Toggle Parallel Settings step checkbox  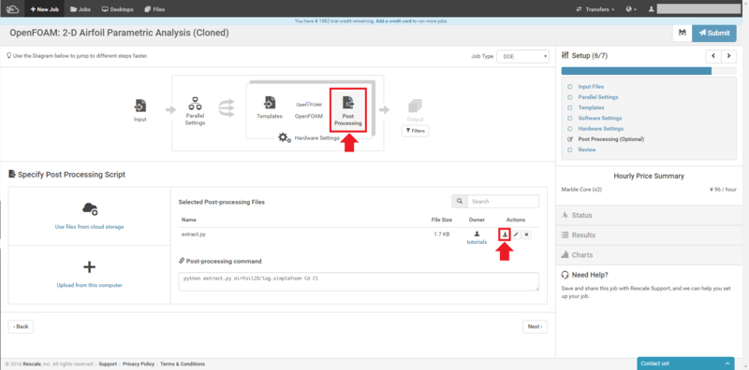tap(570, 97)
